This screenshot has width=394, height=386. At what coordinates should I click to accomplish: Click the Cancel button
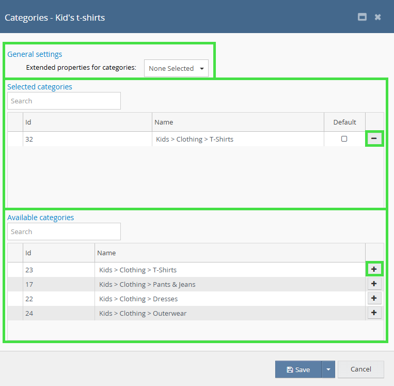click(361, 369)
